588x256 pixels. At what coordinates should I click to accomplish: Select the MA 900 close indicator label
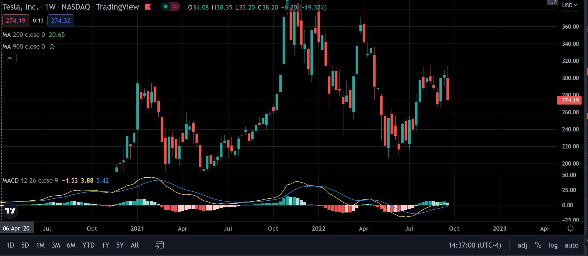click(24, 46)
